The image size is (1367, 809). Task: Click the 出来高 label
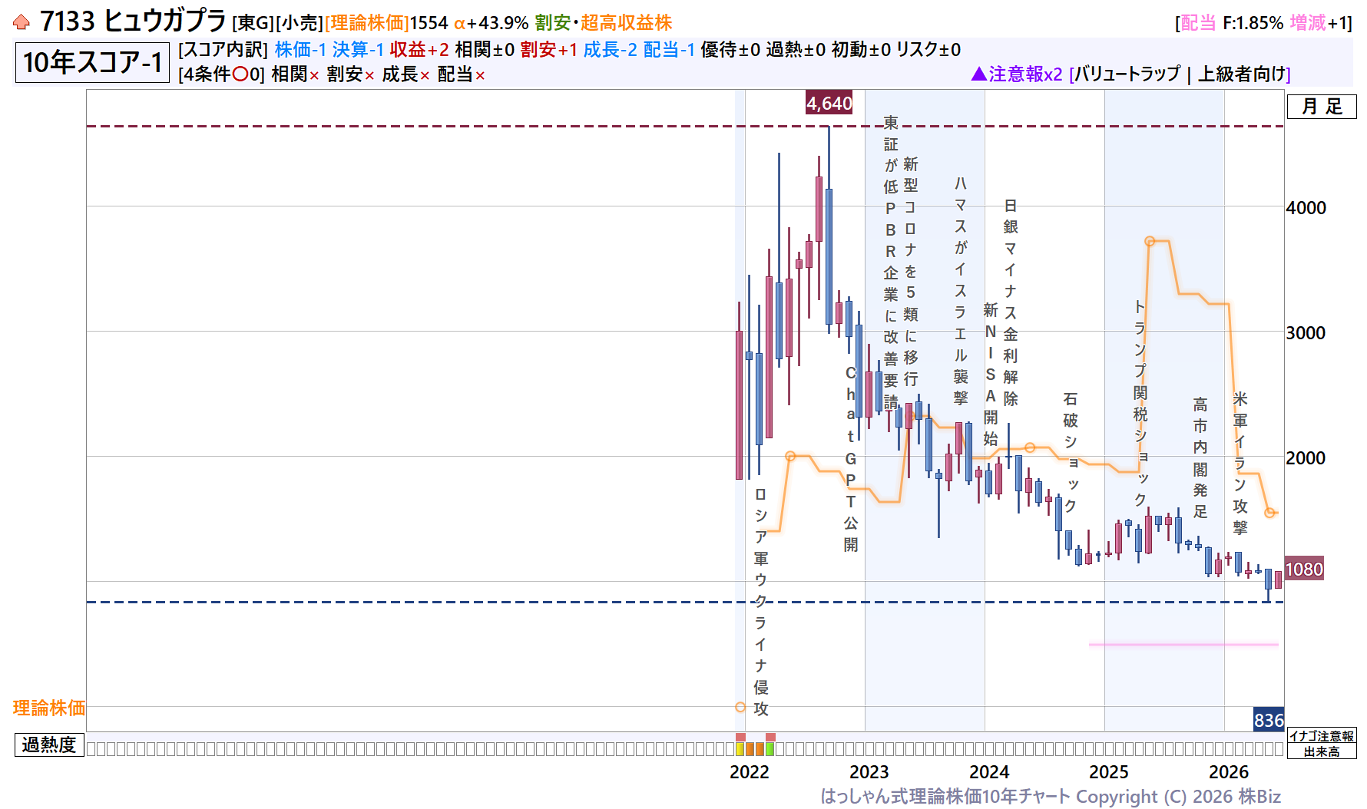point(1322,751)
